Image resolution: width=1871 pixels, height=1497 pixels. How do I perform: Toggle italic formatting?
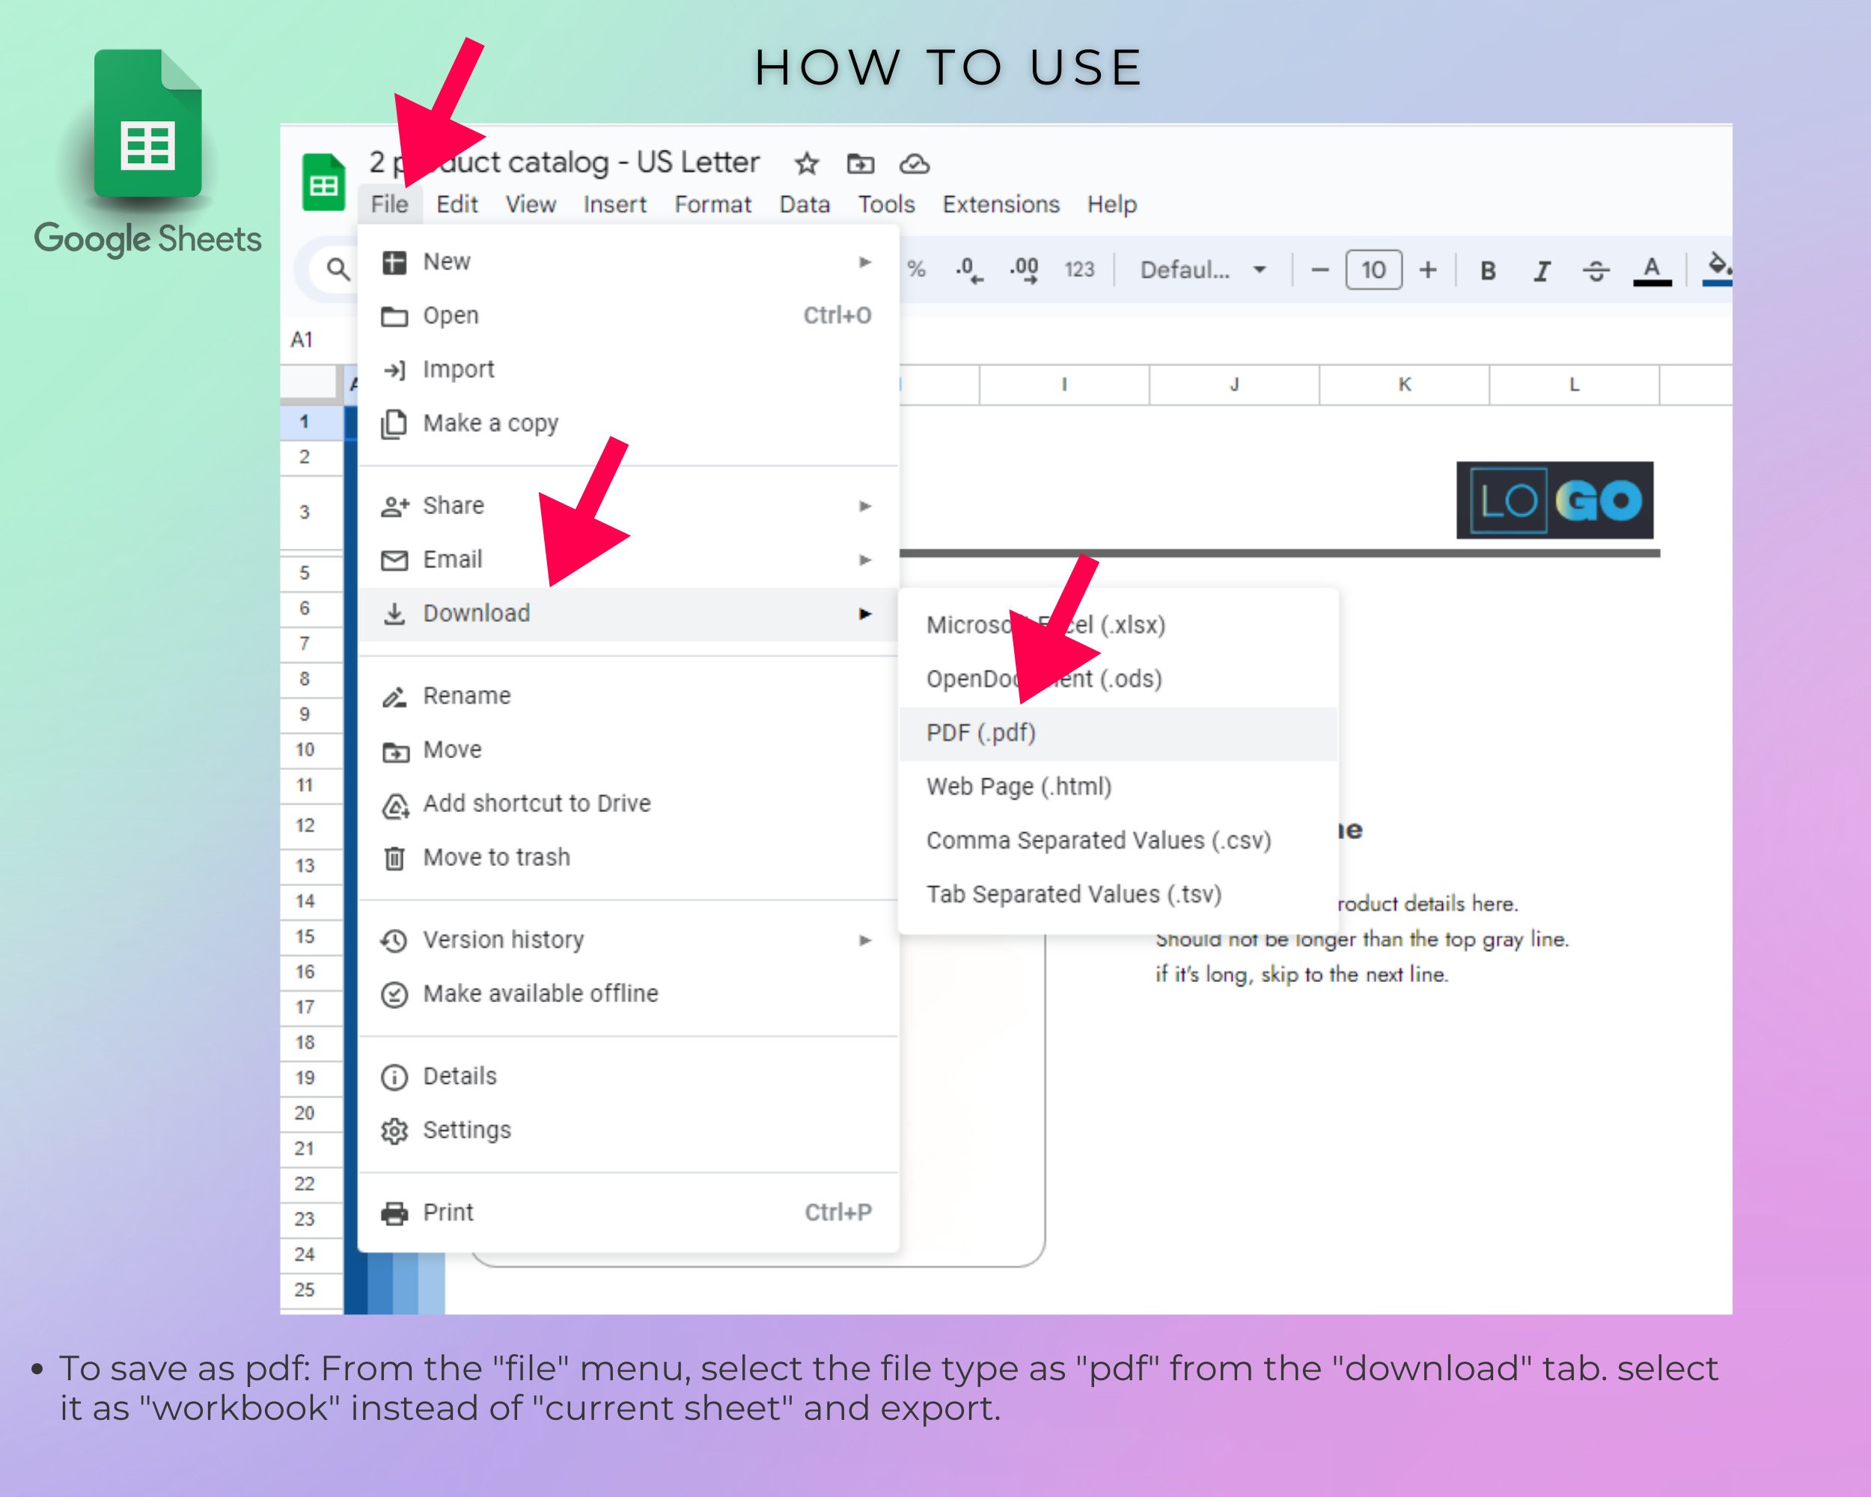1542,270
